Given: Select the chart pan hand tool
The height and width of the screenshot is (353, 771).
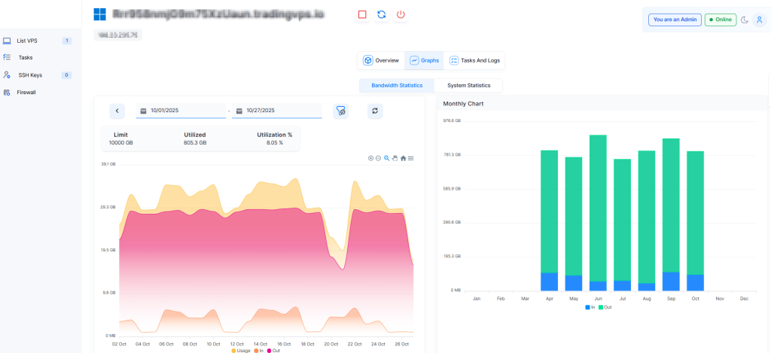Looking at the screenshot, I should 395,158.
